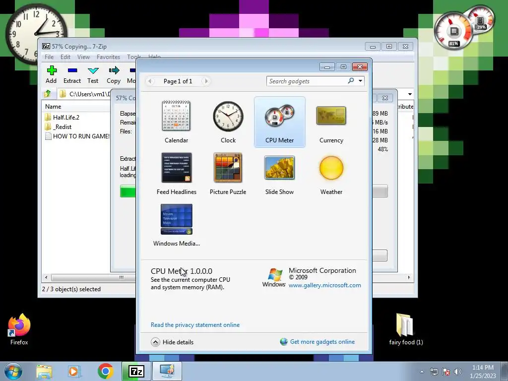
Task: Go up one folder in 7-Zip
Action: coord(48,94)
